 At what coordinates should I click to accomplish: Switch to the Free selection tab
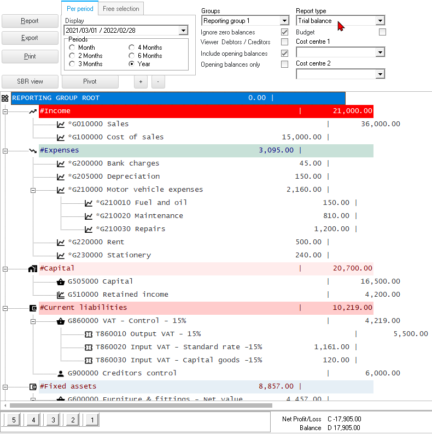tap(121, 8)
